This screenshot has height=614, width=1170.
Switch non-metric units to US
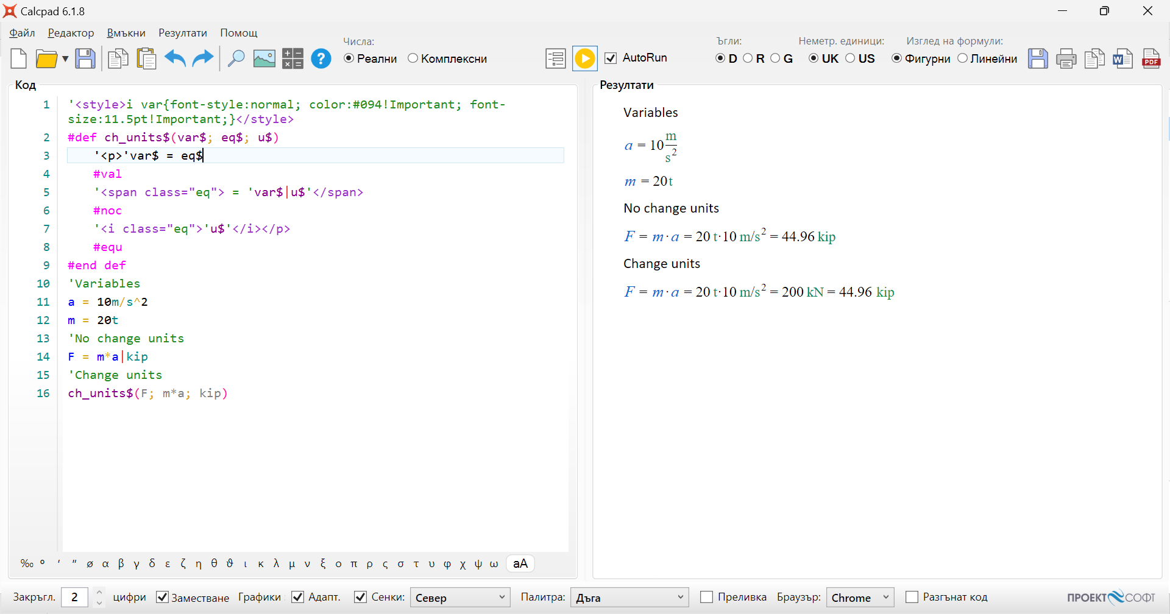[851, 58]
